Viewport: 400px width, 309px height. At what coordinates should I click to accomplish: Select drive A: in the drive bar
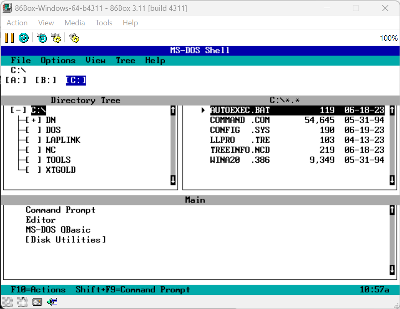coord(15,80)
